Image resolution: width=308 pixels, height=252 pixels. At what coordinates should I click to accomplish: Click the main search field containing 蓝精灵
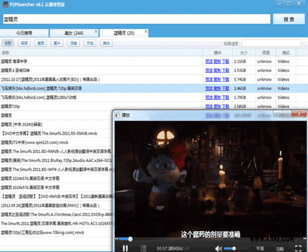click(x=137, y=19)
